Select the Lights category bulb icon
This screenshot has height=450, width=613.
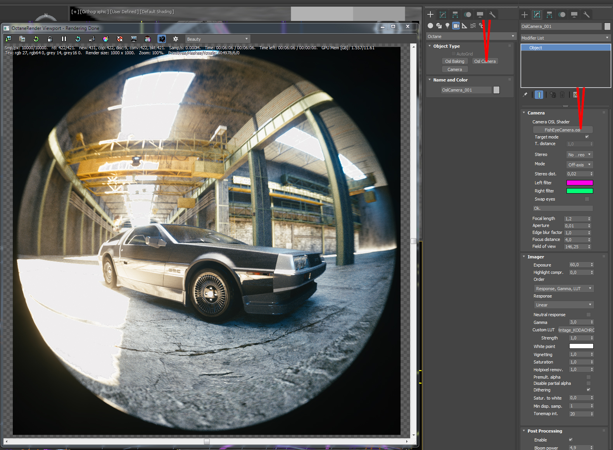[x=447, y=26]
